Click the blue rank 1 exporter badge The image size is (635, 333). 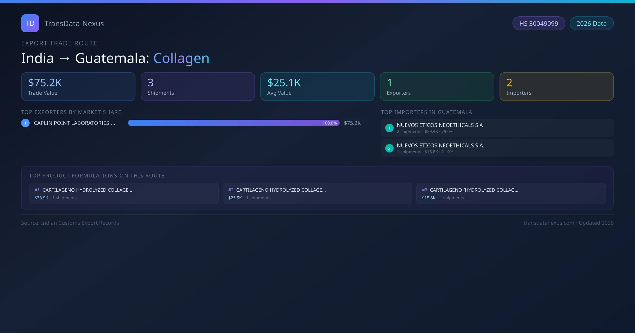click(x=25, y=123)
